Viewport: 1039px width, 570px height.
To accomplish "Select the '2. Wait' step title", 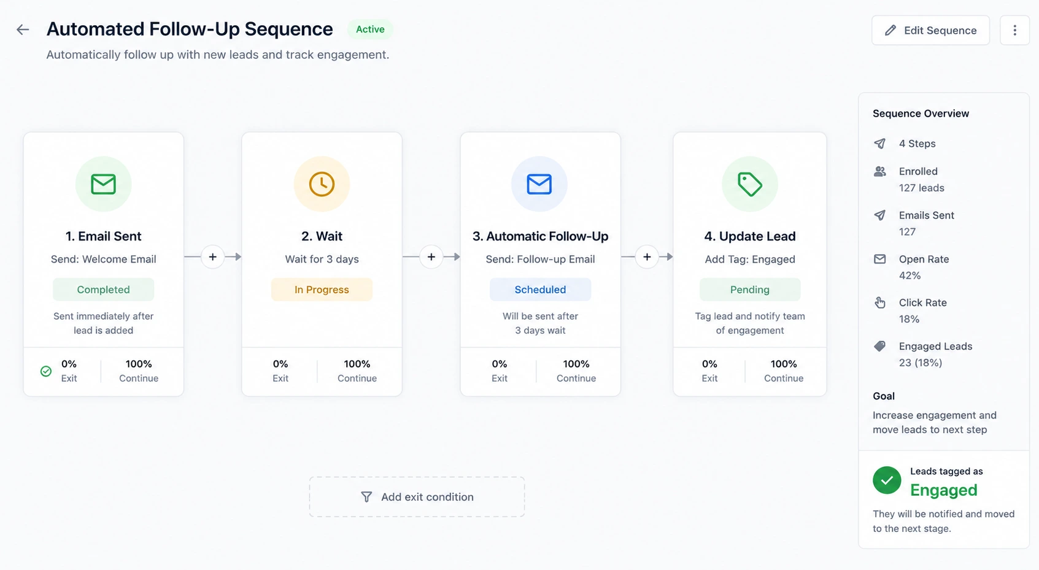I will pyautogui.click(x=322, y=236).
